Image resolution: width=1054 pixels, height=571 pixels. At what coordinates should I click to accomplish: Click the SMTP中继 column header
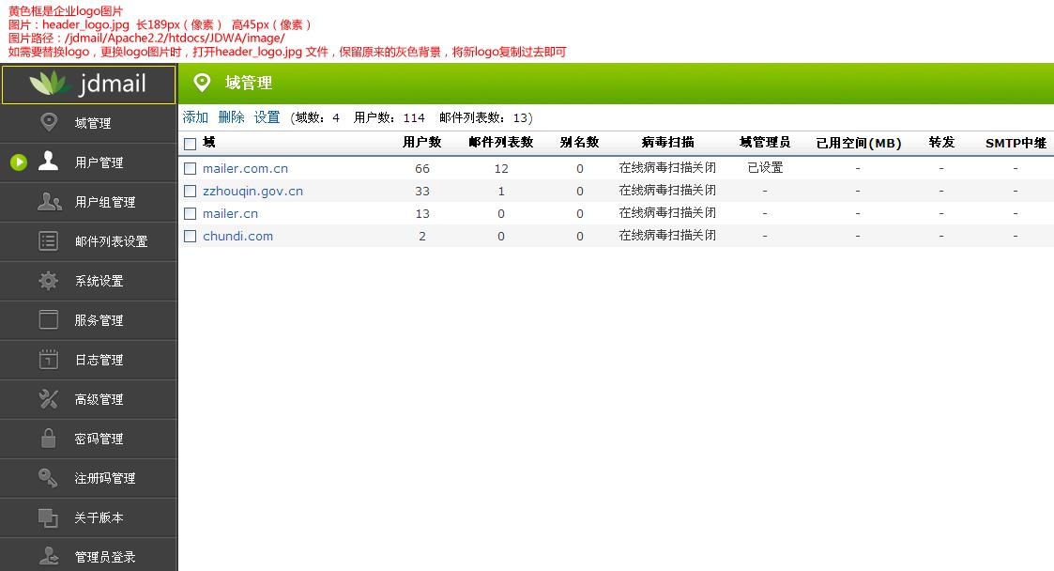pos(1016,143)
